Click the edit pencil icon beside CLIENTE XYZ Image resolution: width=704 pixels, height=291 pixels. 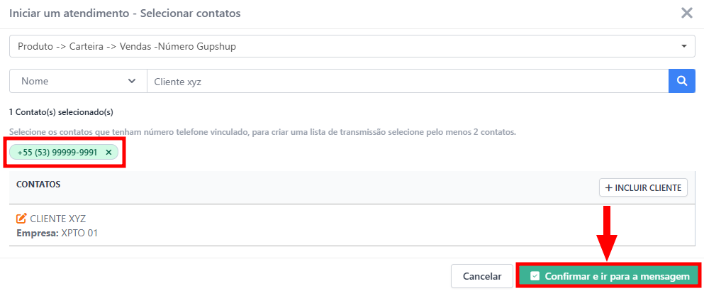21,219
